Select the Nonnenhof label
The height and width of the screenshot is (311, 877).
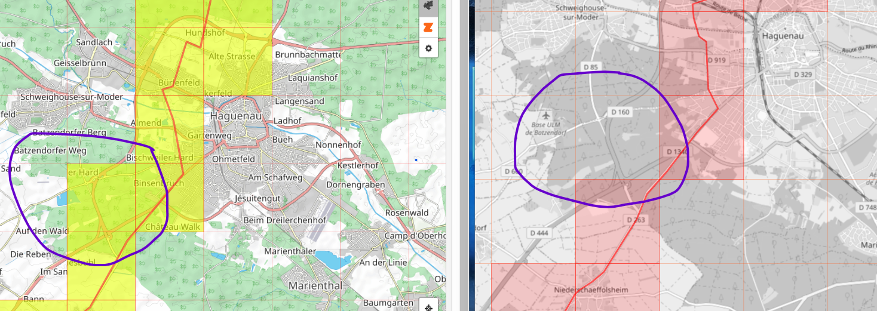click(x=338, y=144)
